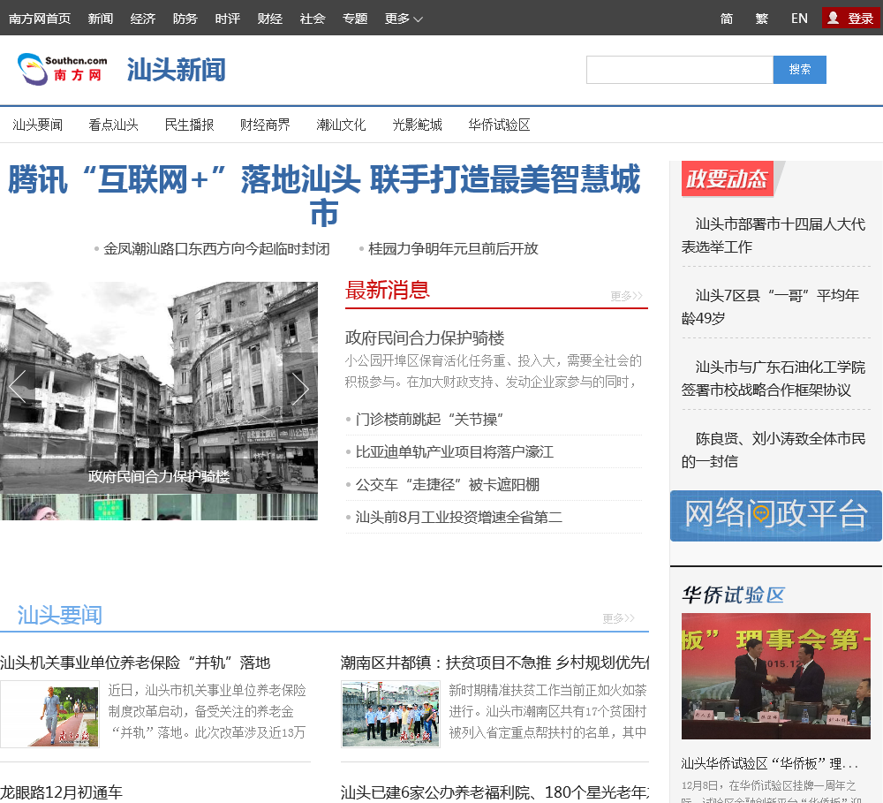
Task: Select the 华侨试验区 tab
Action: [500, 125]
